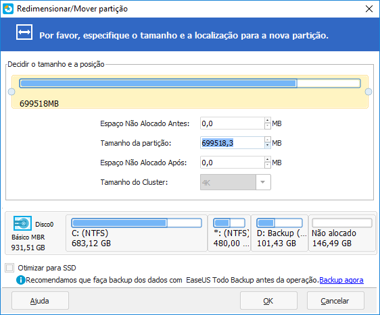Open the Backup agora link
Screen dimensions: 380x315
click(x=341, y=280)
